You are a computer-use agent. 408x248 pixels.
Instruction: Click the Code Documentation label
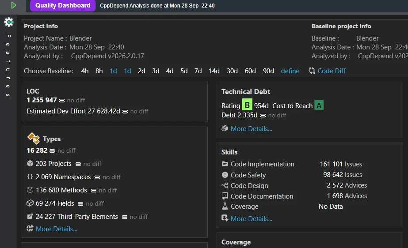click(x=262, y=196)
